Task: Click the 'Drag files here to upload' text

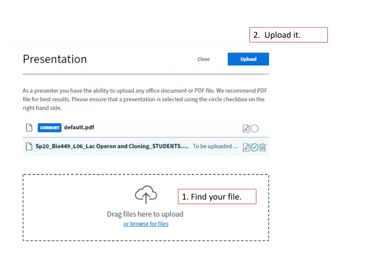Action: tap(145, 214)
